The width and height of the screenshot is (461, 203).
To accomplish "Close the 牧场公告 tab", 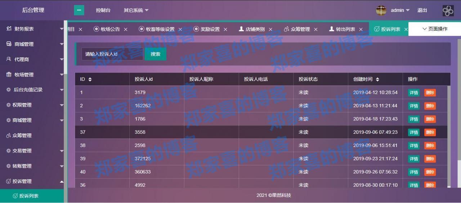I will pyautogui.click(x=125, y=29).
